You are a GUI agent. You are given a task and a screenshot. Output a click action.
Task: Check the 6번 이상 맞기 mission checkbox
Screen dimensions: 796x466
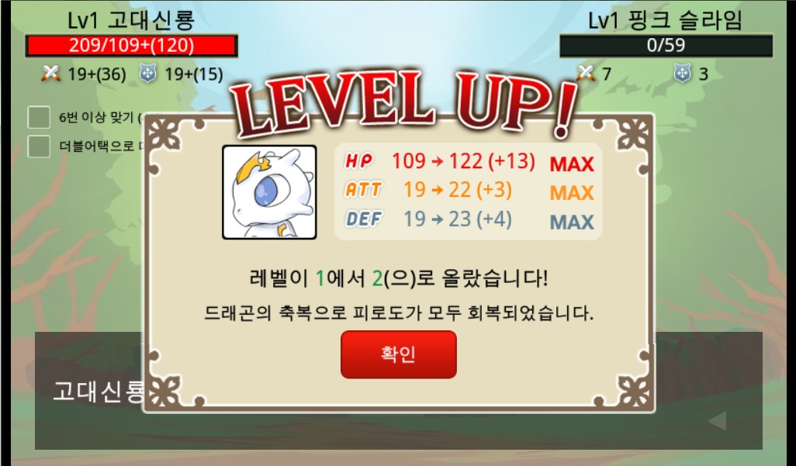point(39,117)
